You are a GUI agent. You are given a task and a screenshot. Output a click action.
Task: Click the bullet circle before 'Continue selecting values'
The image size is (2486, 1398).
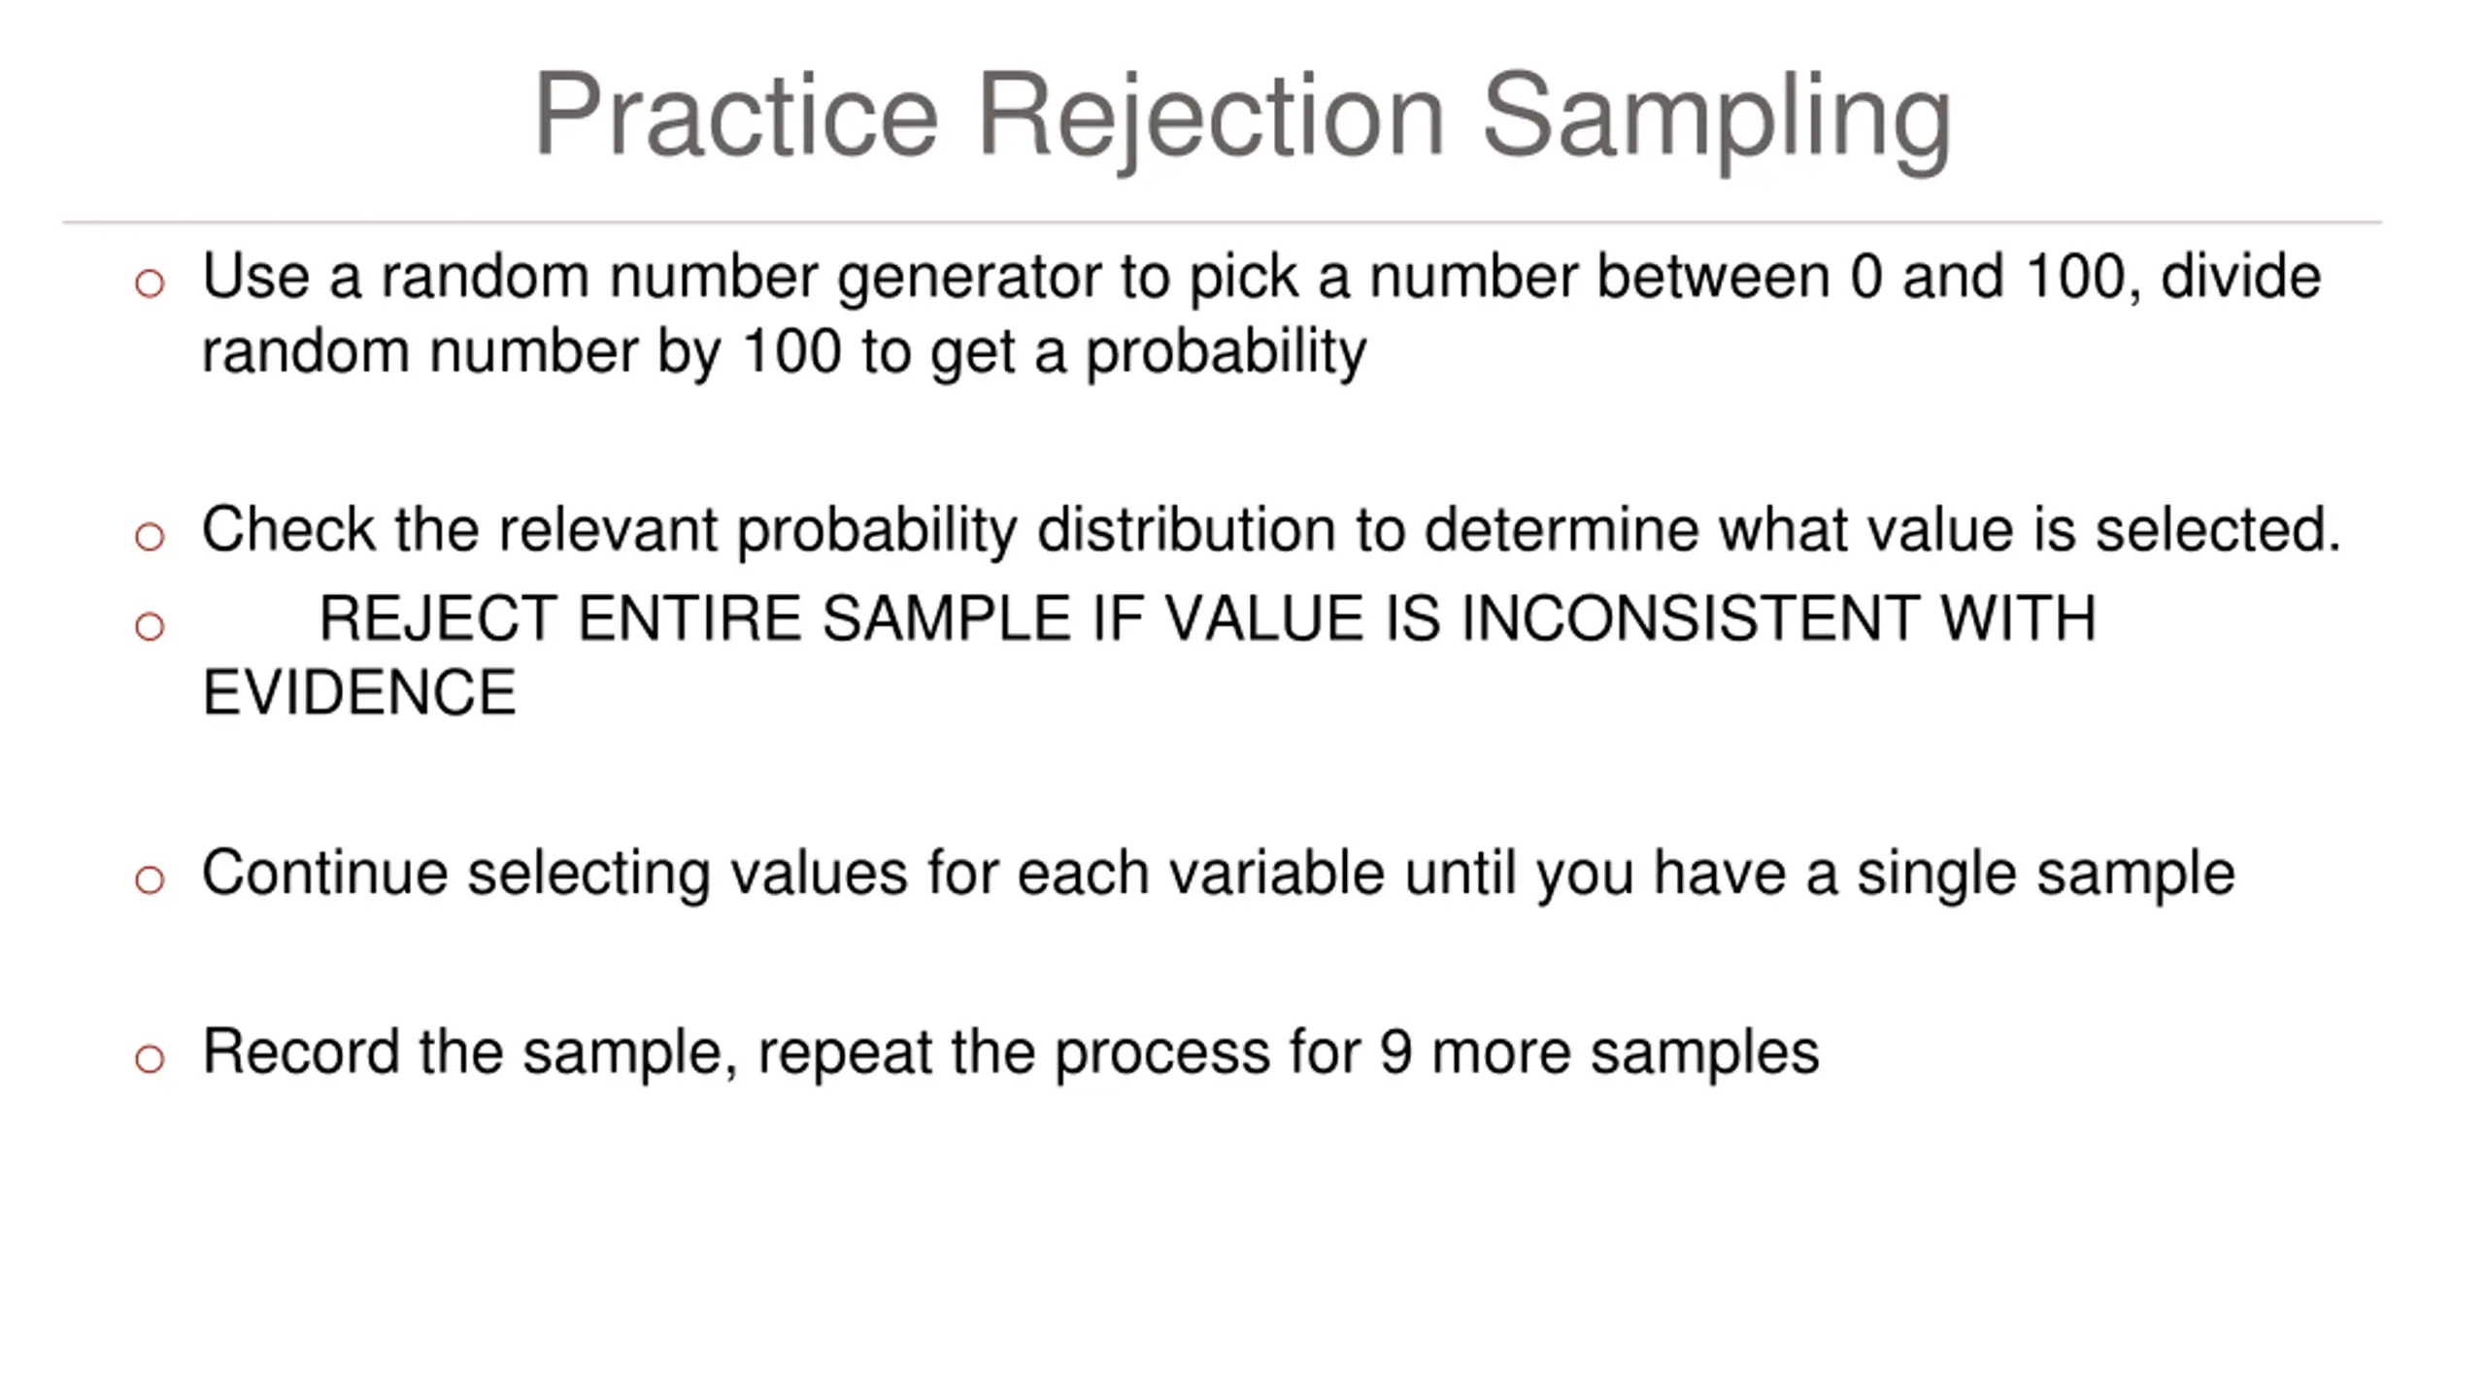pyautogui.click(x=150, y=880)
